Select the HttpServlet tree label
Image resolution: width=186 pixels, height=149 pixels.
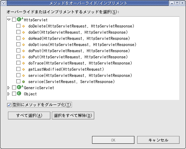click(x=36, y=20)
